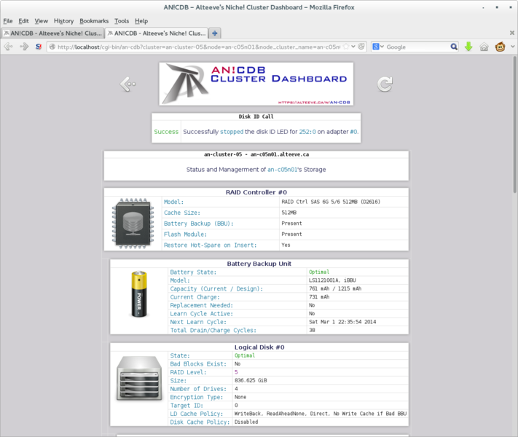
Task: Click the browser forward arrow
Action: tap(24, 47)
